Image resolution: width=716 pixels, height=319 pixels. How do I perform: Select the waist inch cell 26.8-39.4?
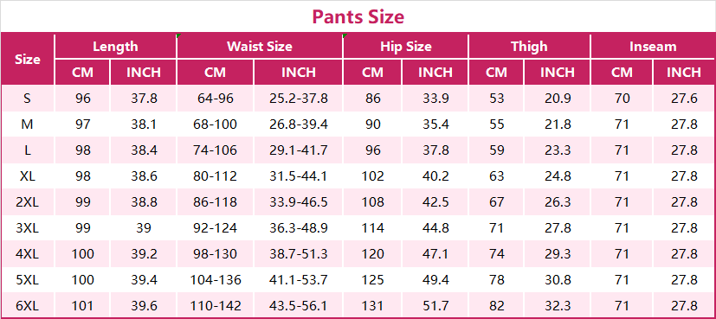pos(298,124)
